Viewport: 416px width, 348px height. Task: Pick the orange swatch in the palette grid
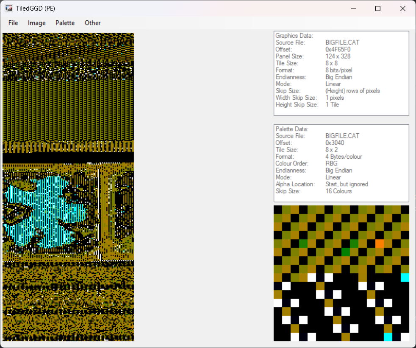pyautogui.click(x=380, y=244)
